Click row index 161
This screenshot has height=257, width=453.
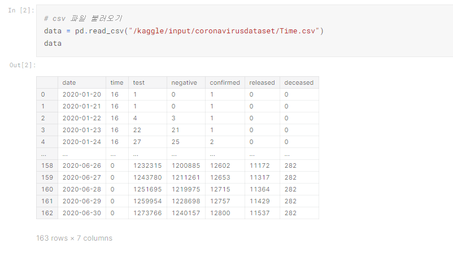47,201
